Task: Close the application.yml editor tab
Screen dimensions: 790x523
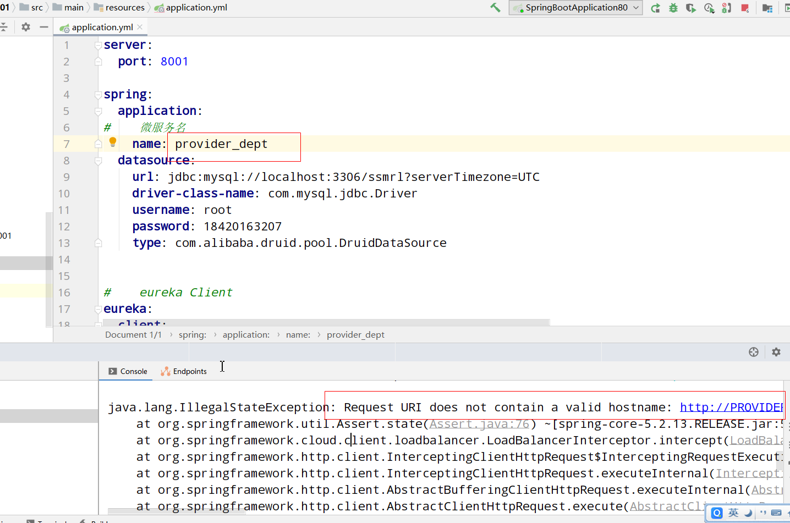Action: coord(140,27)
